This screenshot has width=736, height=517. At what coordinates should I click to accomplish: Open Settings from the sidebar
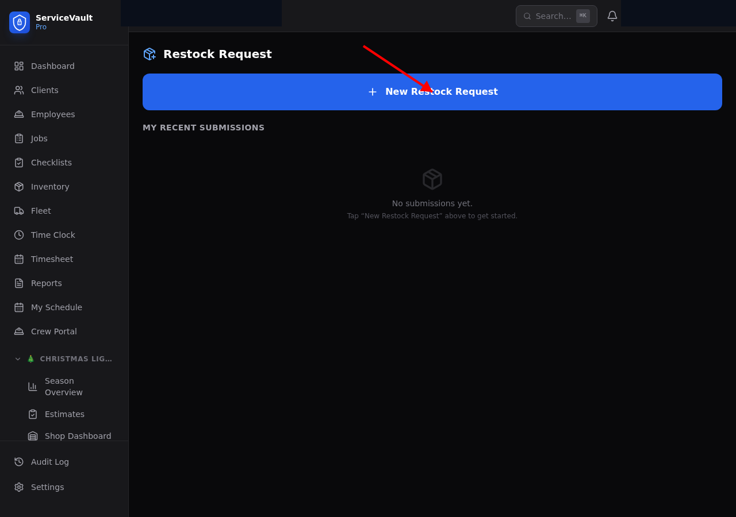pyautogui.click(x=47, y=487)
